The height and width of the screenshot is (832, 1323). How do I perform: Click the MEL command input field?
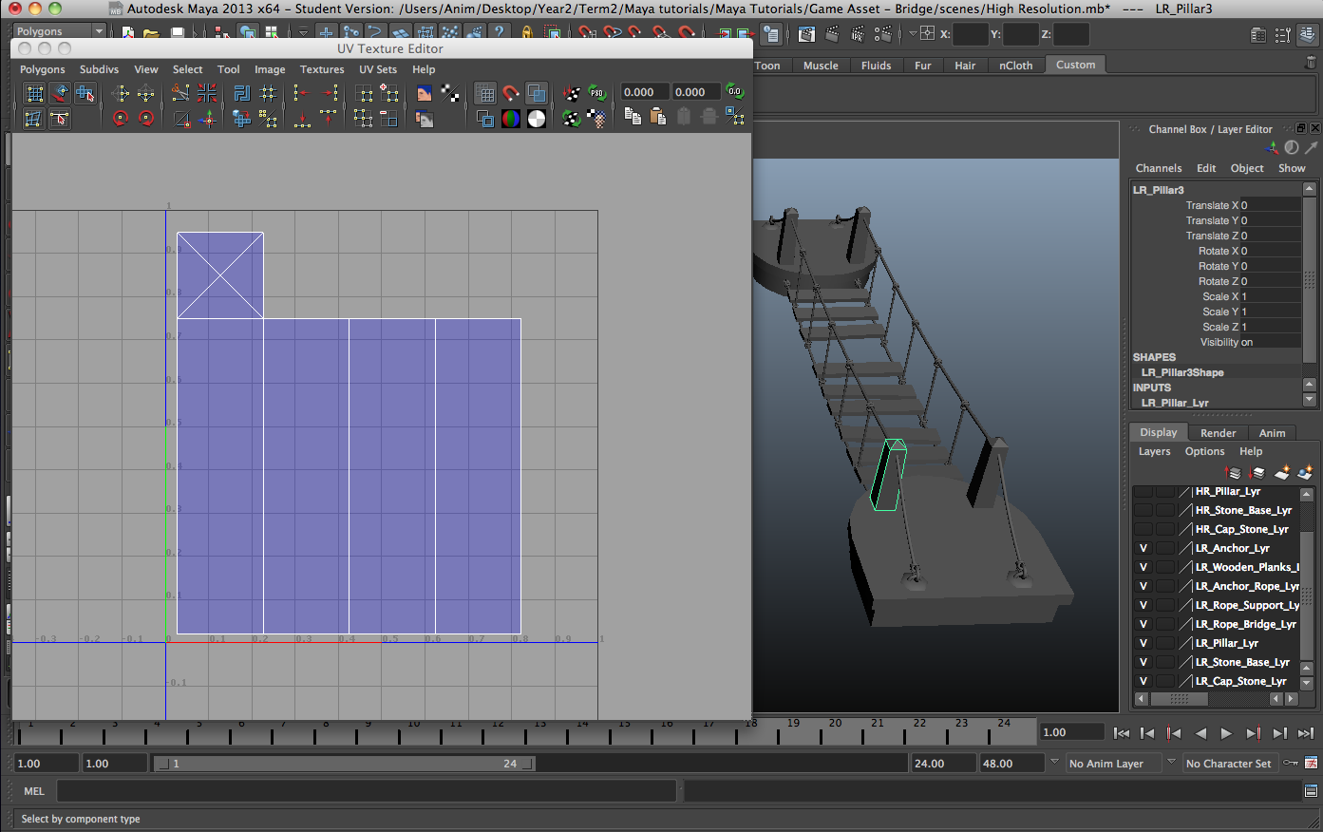click(x=366, y=790)
